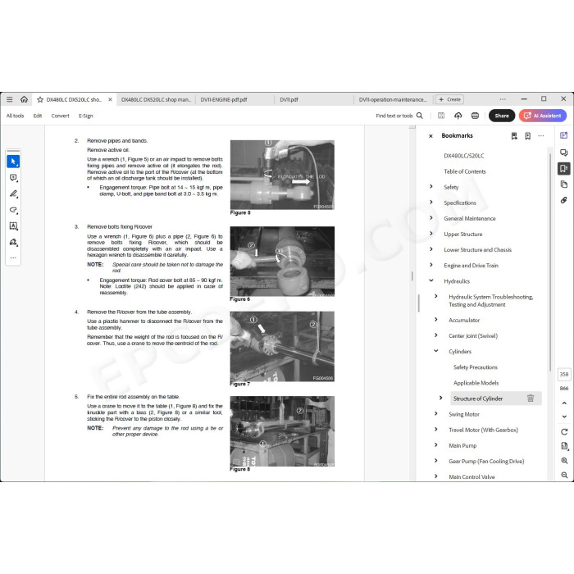
Task: Expand the Structure of Cylinder bookmark
Action: (x=441, y=399)
